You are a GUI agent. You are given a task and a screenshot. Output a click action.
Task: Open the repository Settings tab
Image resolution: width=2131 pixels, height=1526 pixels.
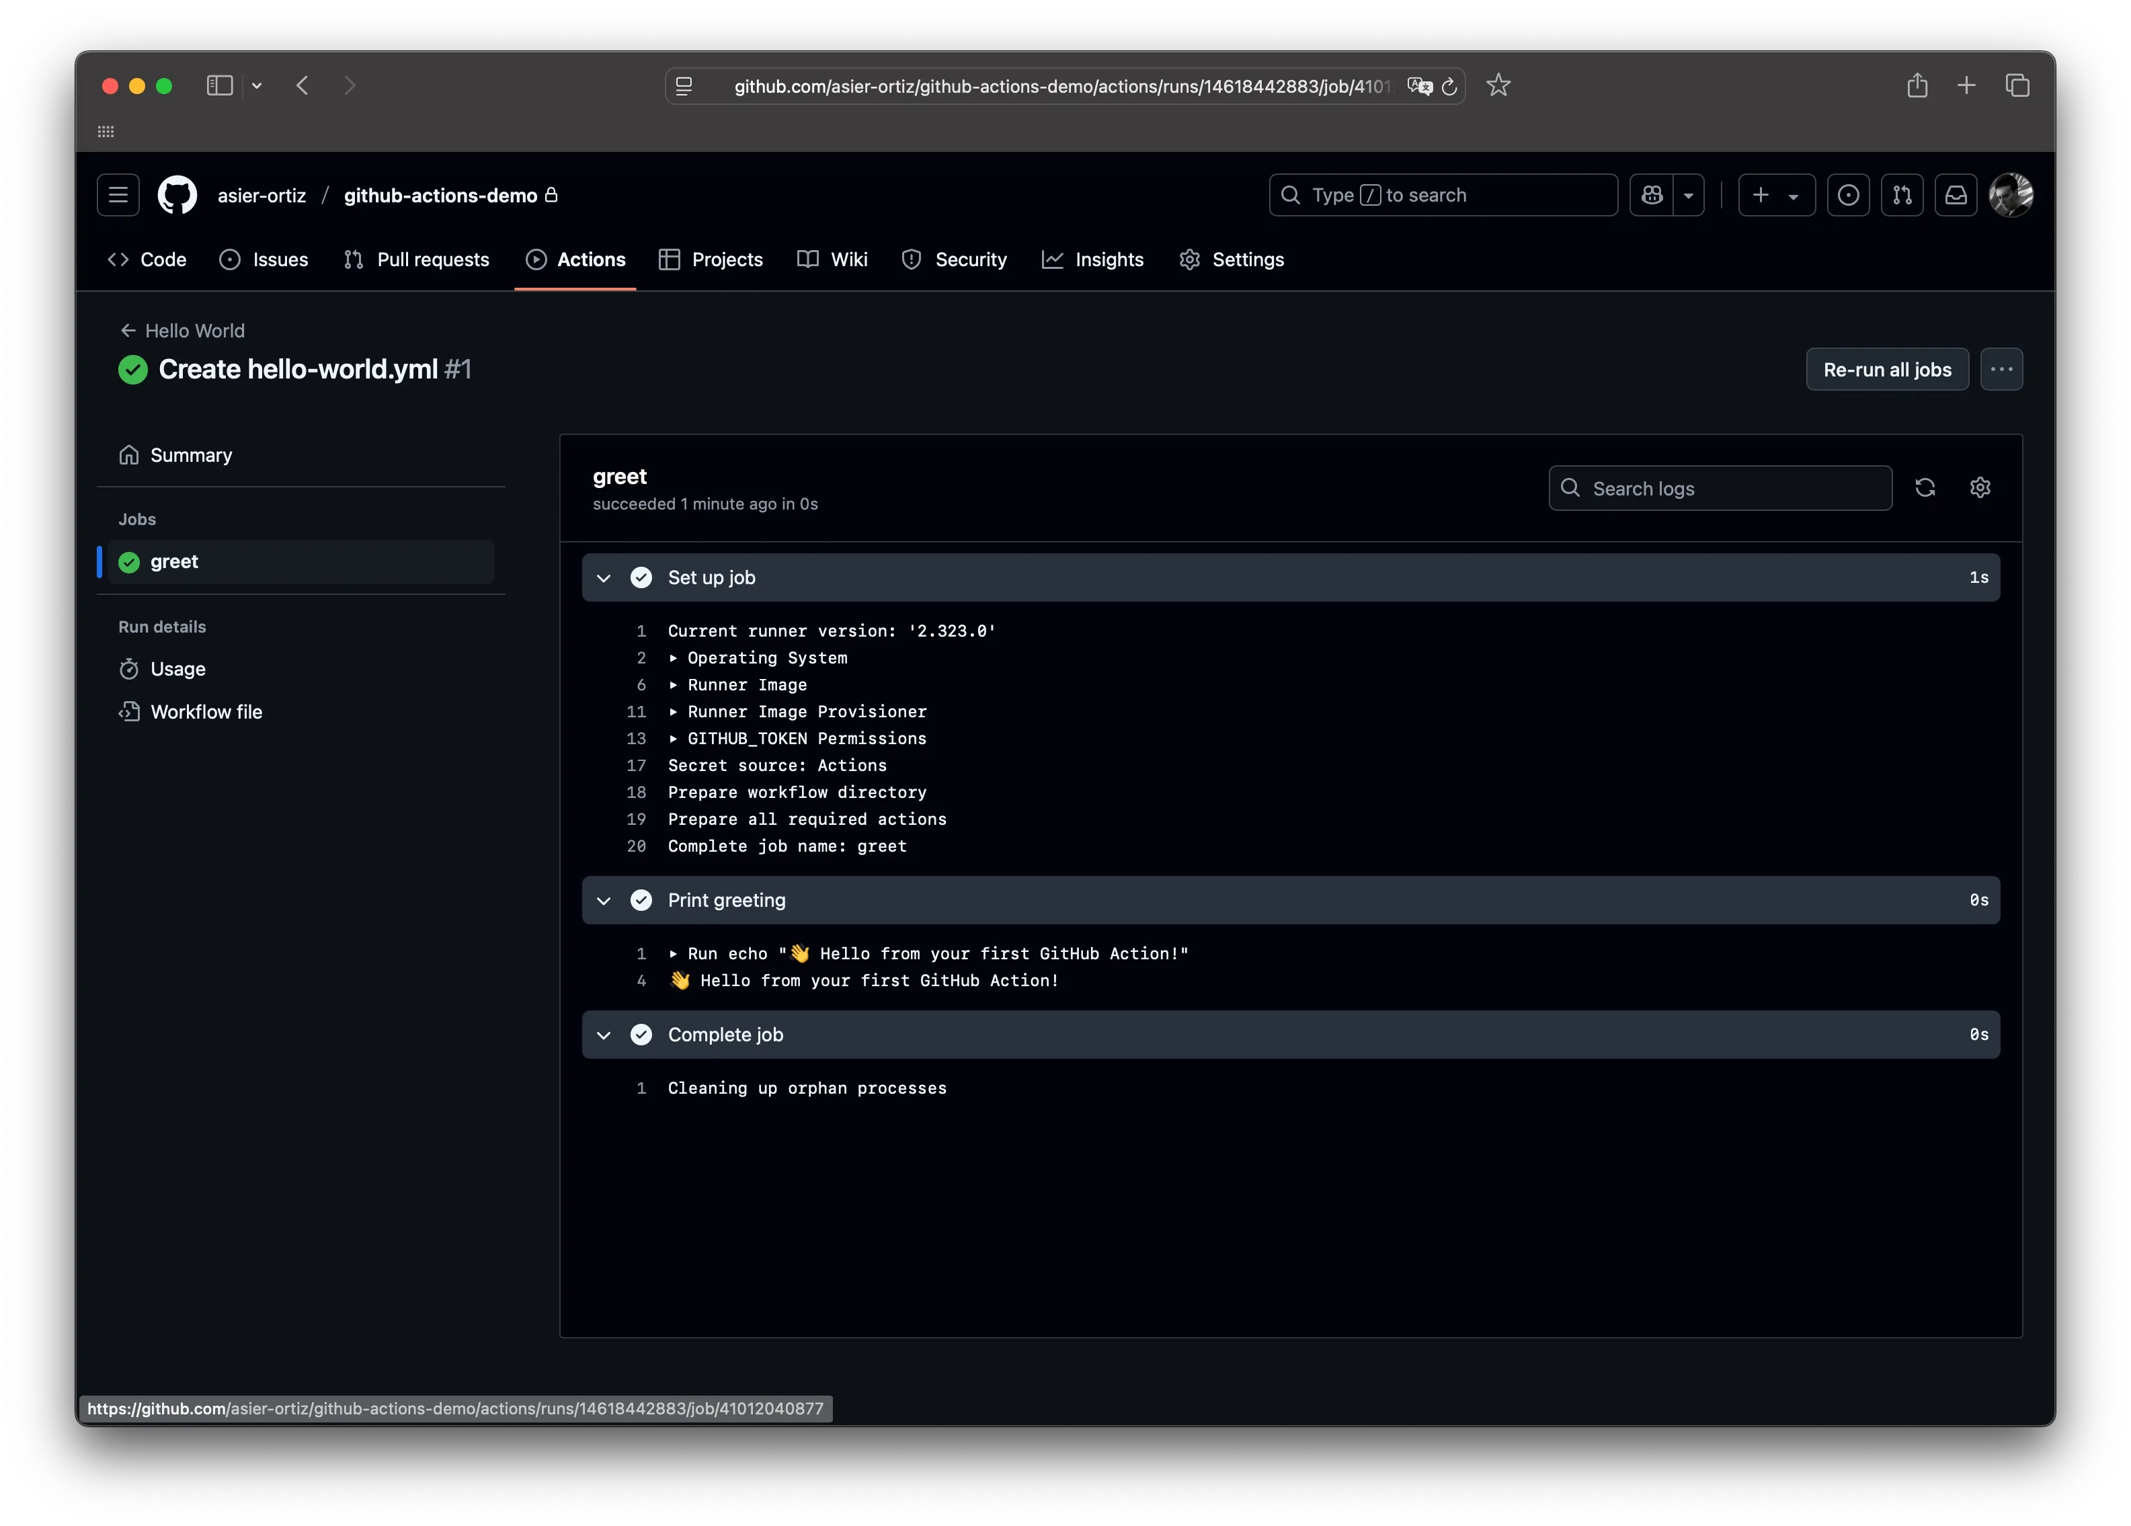coord(1232,259)
